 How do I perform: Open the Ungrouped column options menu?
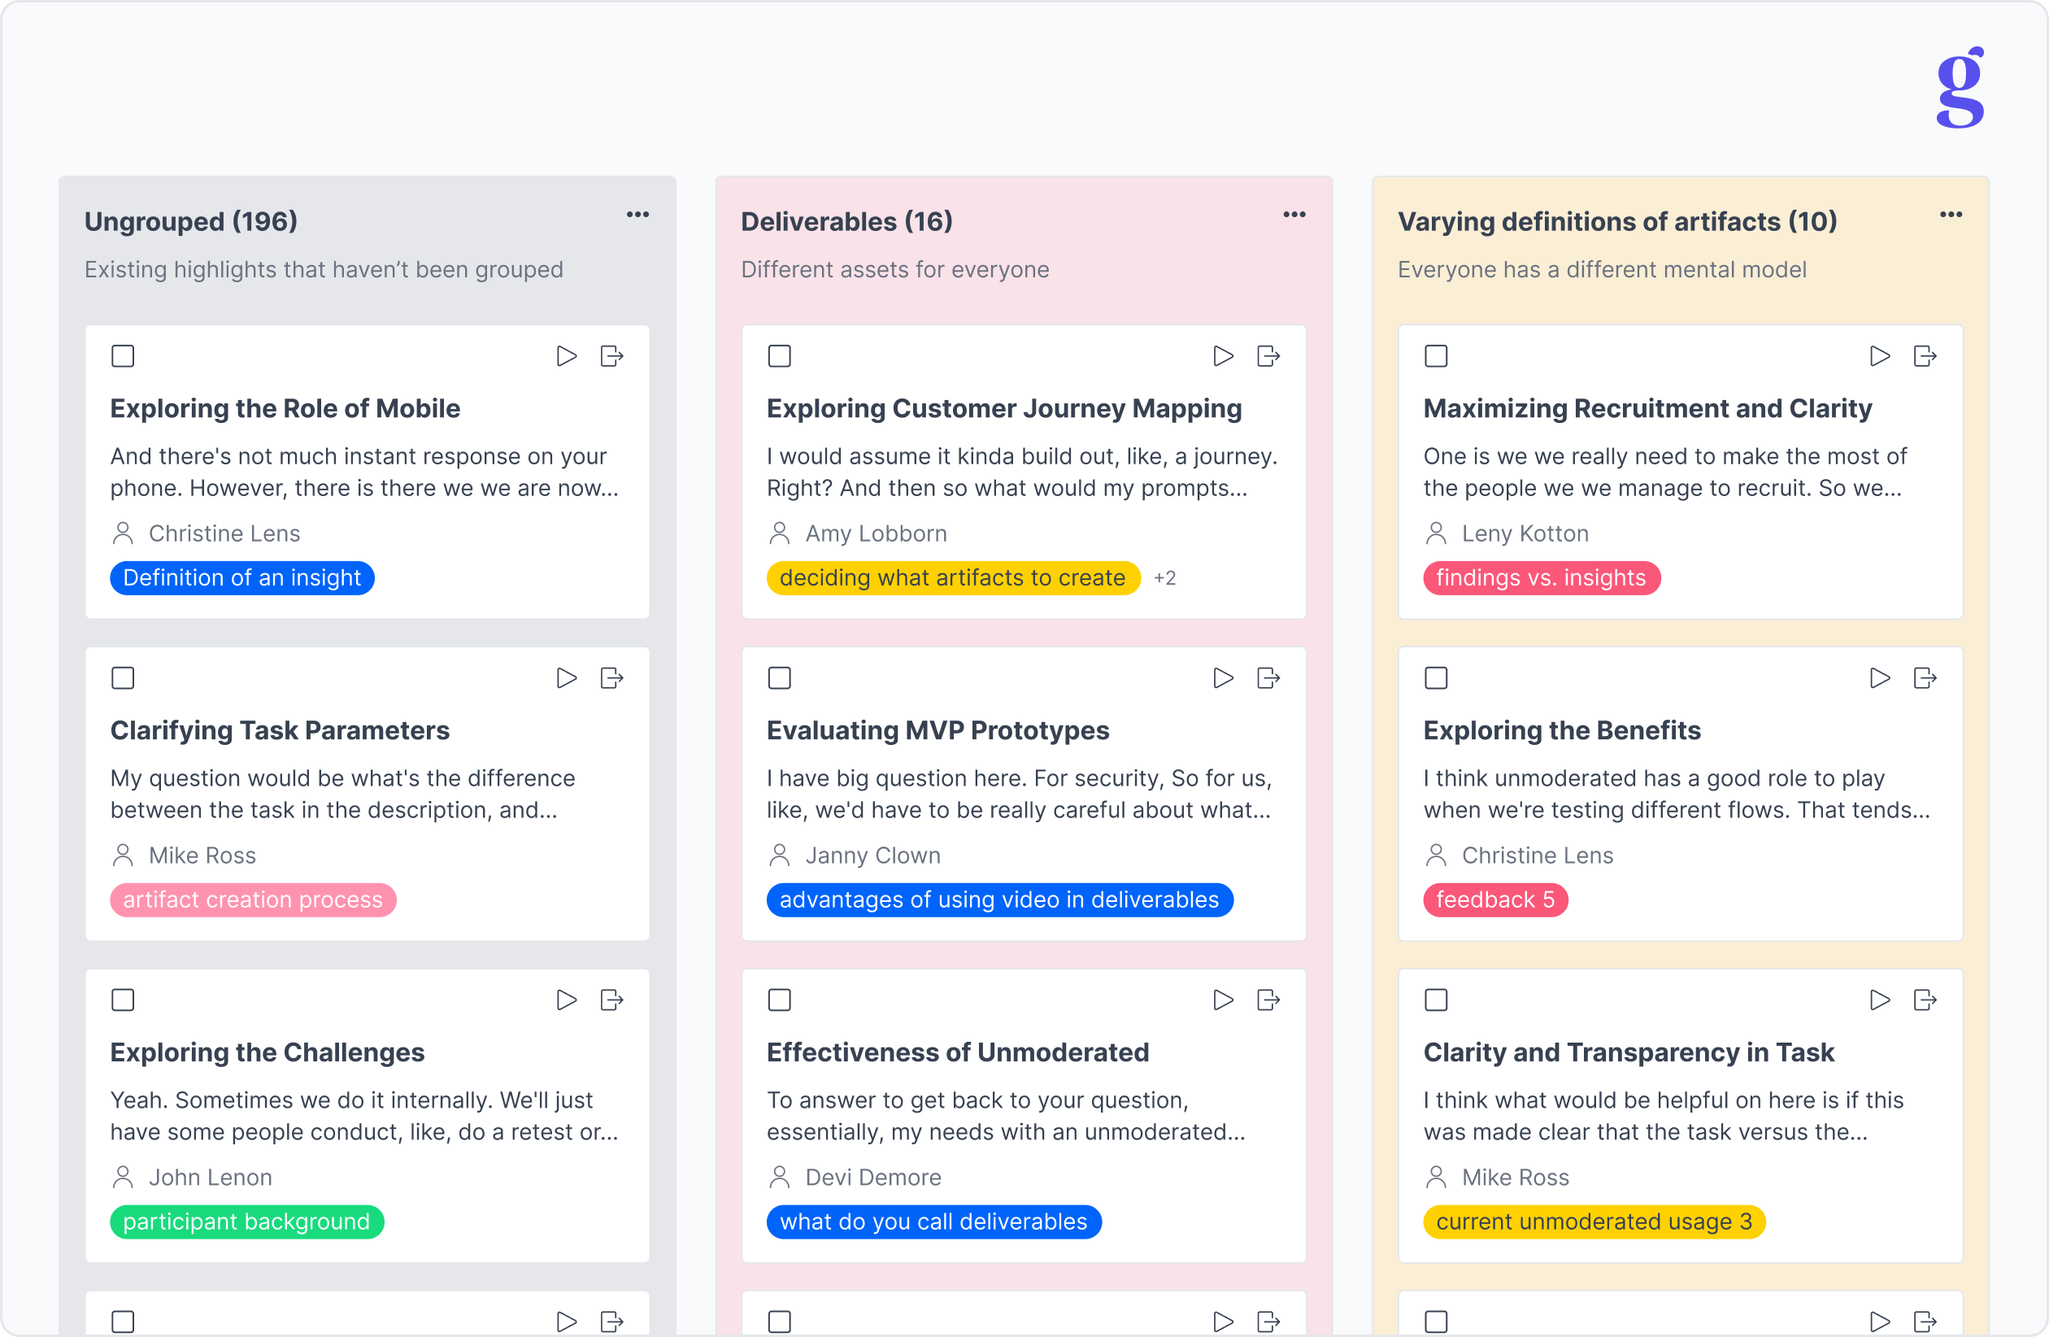tap(638, 216)
